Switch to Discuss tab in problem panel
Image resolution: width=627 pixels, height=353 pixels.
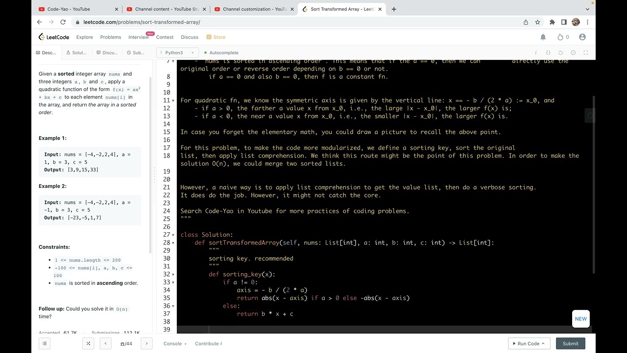(107, 52)
